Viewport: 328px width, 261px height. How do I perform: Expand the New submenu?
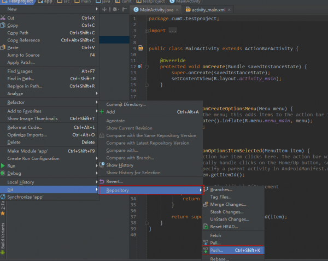49,9
